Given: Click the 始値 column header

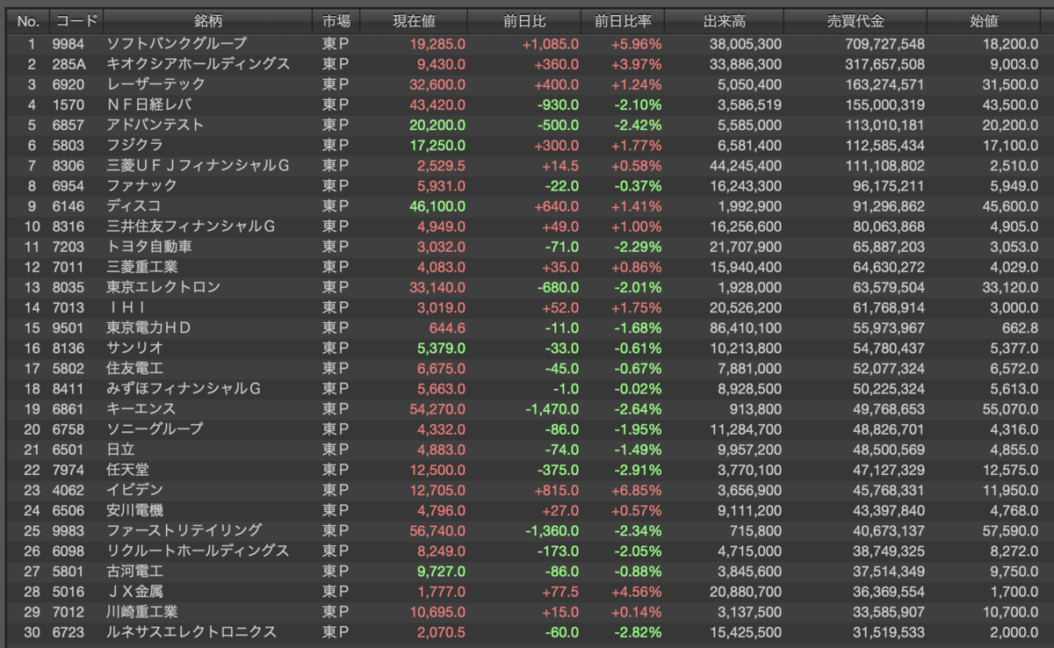Looking at the screenshot, I should tap(991, 21).
